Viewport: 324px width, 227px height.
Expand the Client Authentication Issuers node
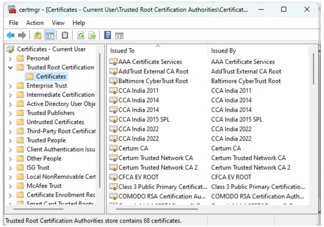10,150
